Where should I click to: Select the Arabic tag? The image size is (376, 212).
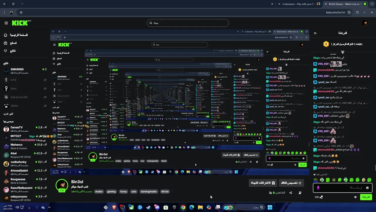point(99,192)
